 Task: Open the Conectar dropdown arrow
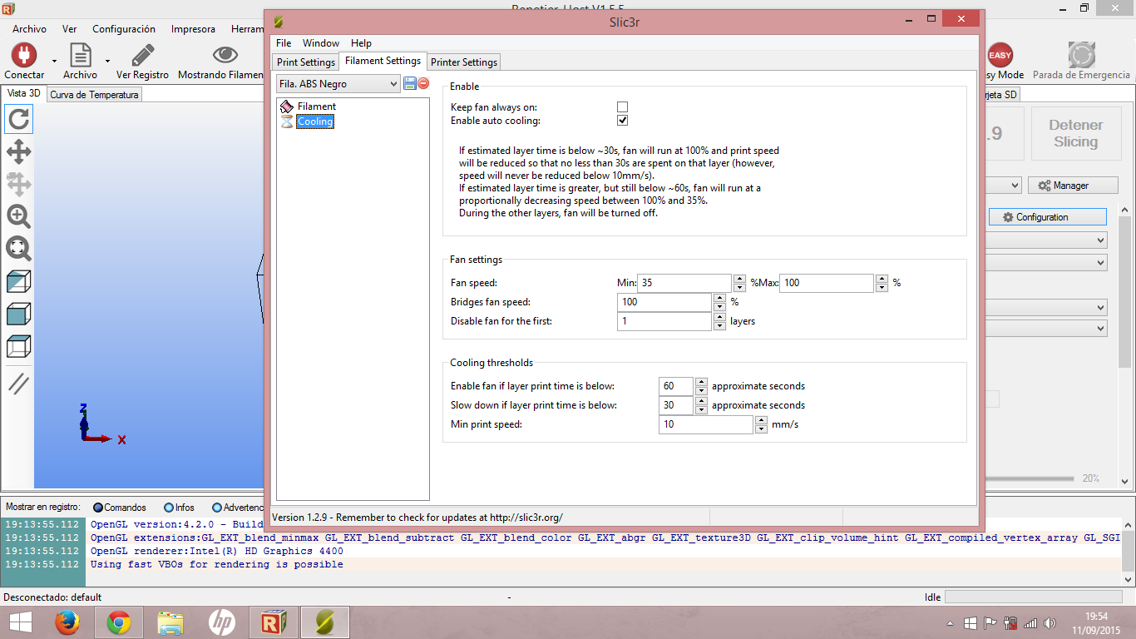coord(54,61)
